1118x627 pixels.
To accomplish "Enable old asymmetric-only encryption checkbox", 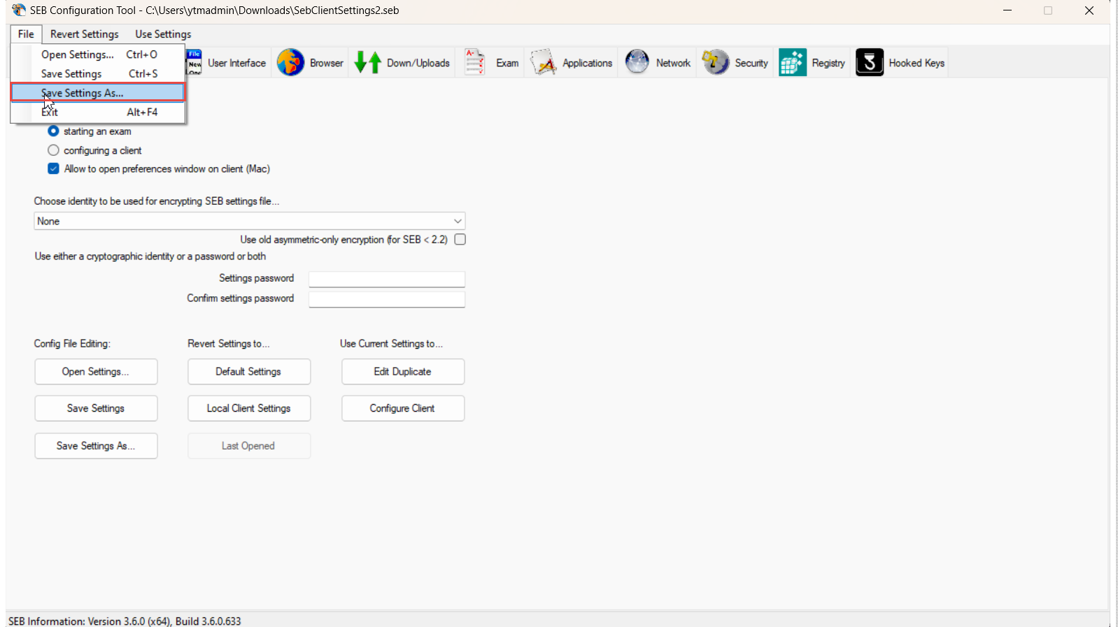I will 460,239.
